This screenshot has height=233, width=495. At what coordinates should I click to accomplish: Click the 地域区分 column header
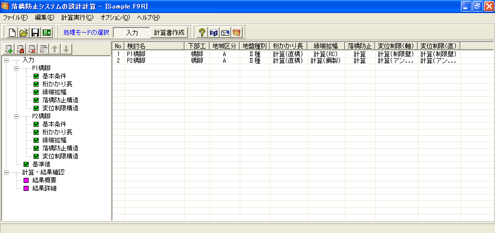tap(225, 46)
